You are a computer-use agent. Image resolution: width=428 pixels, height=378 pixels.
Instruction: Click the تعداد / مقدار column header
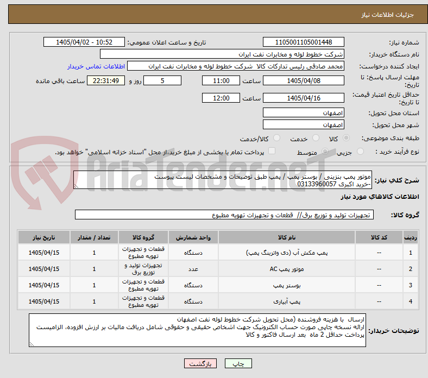pos(94,237)
